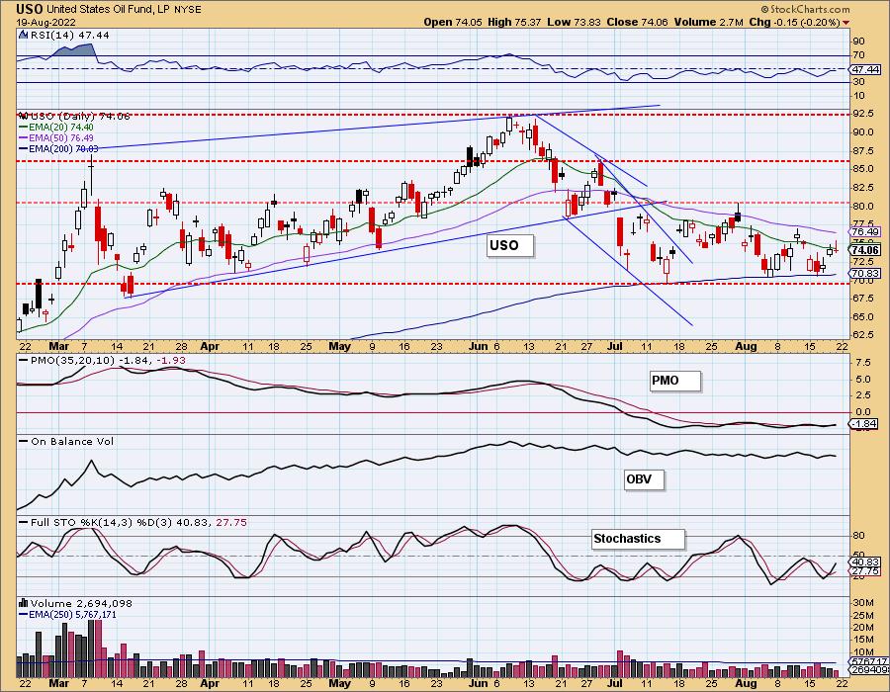The width and height of the screenshot is (890, 692).
Task: Click the small chart icon beside RSI(14)
Action: (x=24, y=35)
